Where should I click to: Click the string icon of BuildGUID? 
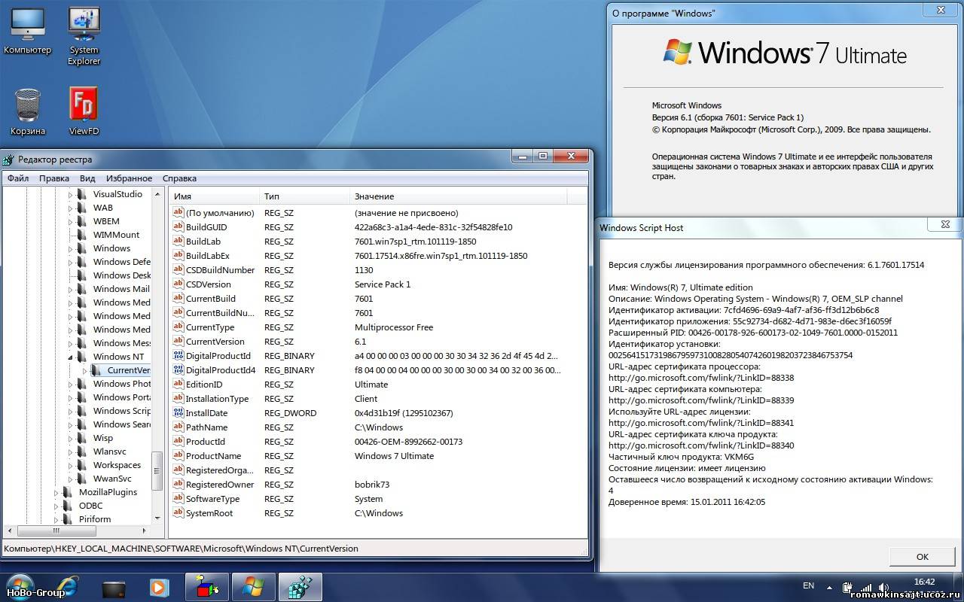(178, 227)
